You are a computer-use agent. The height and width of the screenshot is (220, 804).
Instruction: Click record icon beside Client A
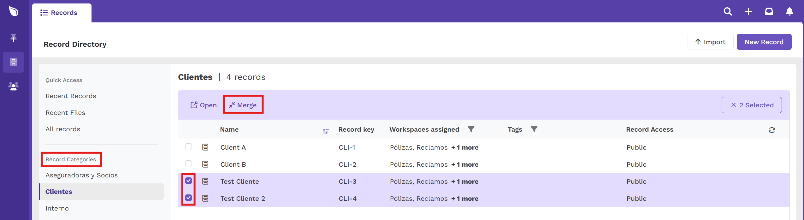[x=205, y=147]
